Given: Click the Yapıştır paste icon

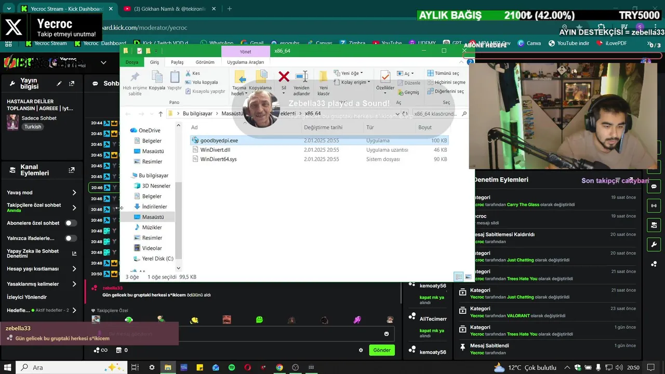Looking at the screenshot, I should pos(175,81).
